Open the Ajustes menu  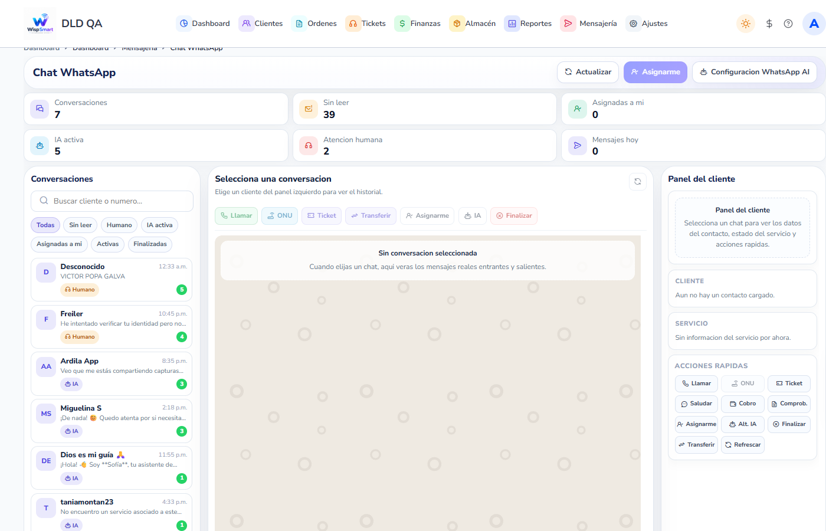point(647,24)
